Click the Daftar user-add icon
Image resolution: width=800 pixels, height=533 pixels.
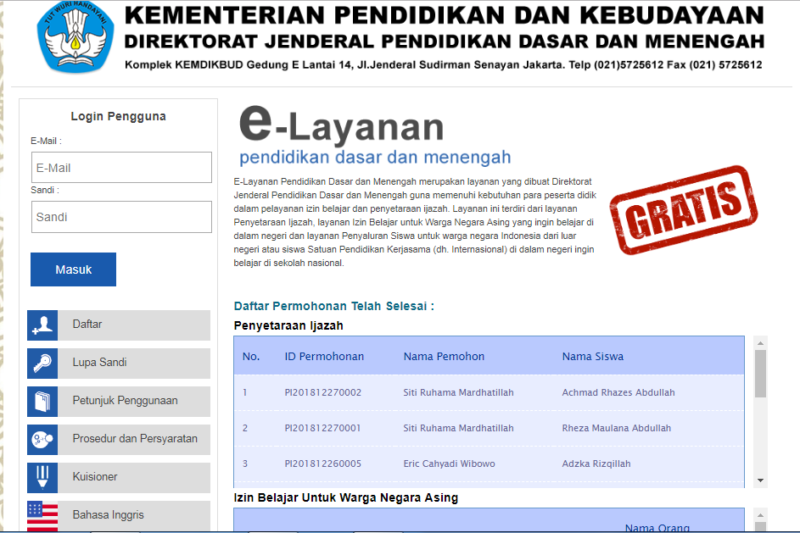tap(42, 325)
